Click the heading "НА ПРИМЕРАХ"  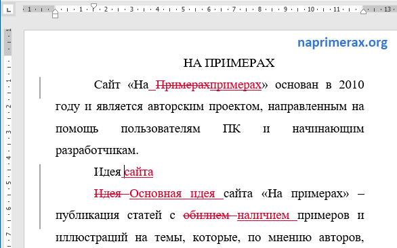[229, 63]
